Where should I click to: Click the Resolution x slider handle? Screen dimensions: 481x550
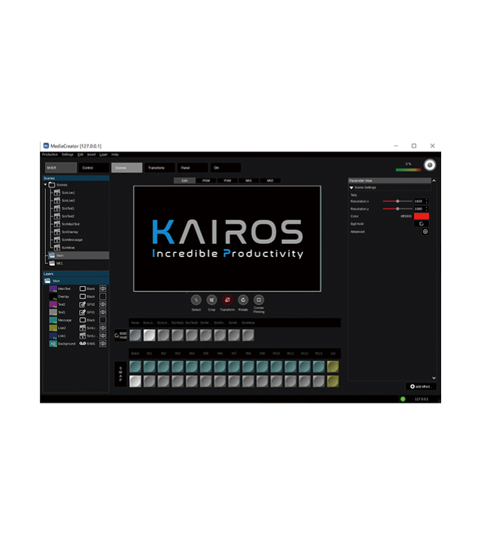tap(398, 201)
